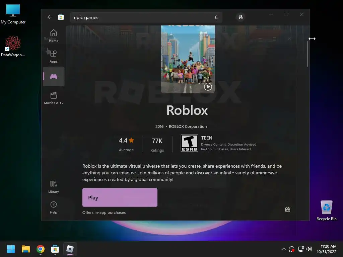Click the TEEN rating text
This screenshot has height=257, width=343.
207,138
